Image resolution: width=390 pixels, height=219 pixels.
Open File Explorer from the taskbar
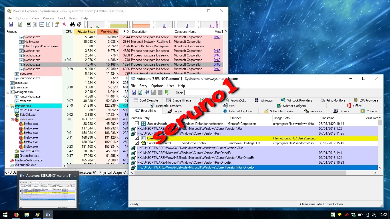point(27,215)
